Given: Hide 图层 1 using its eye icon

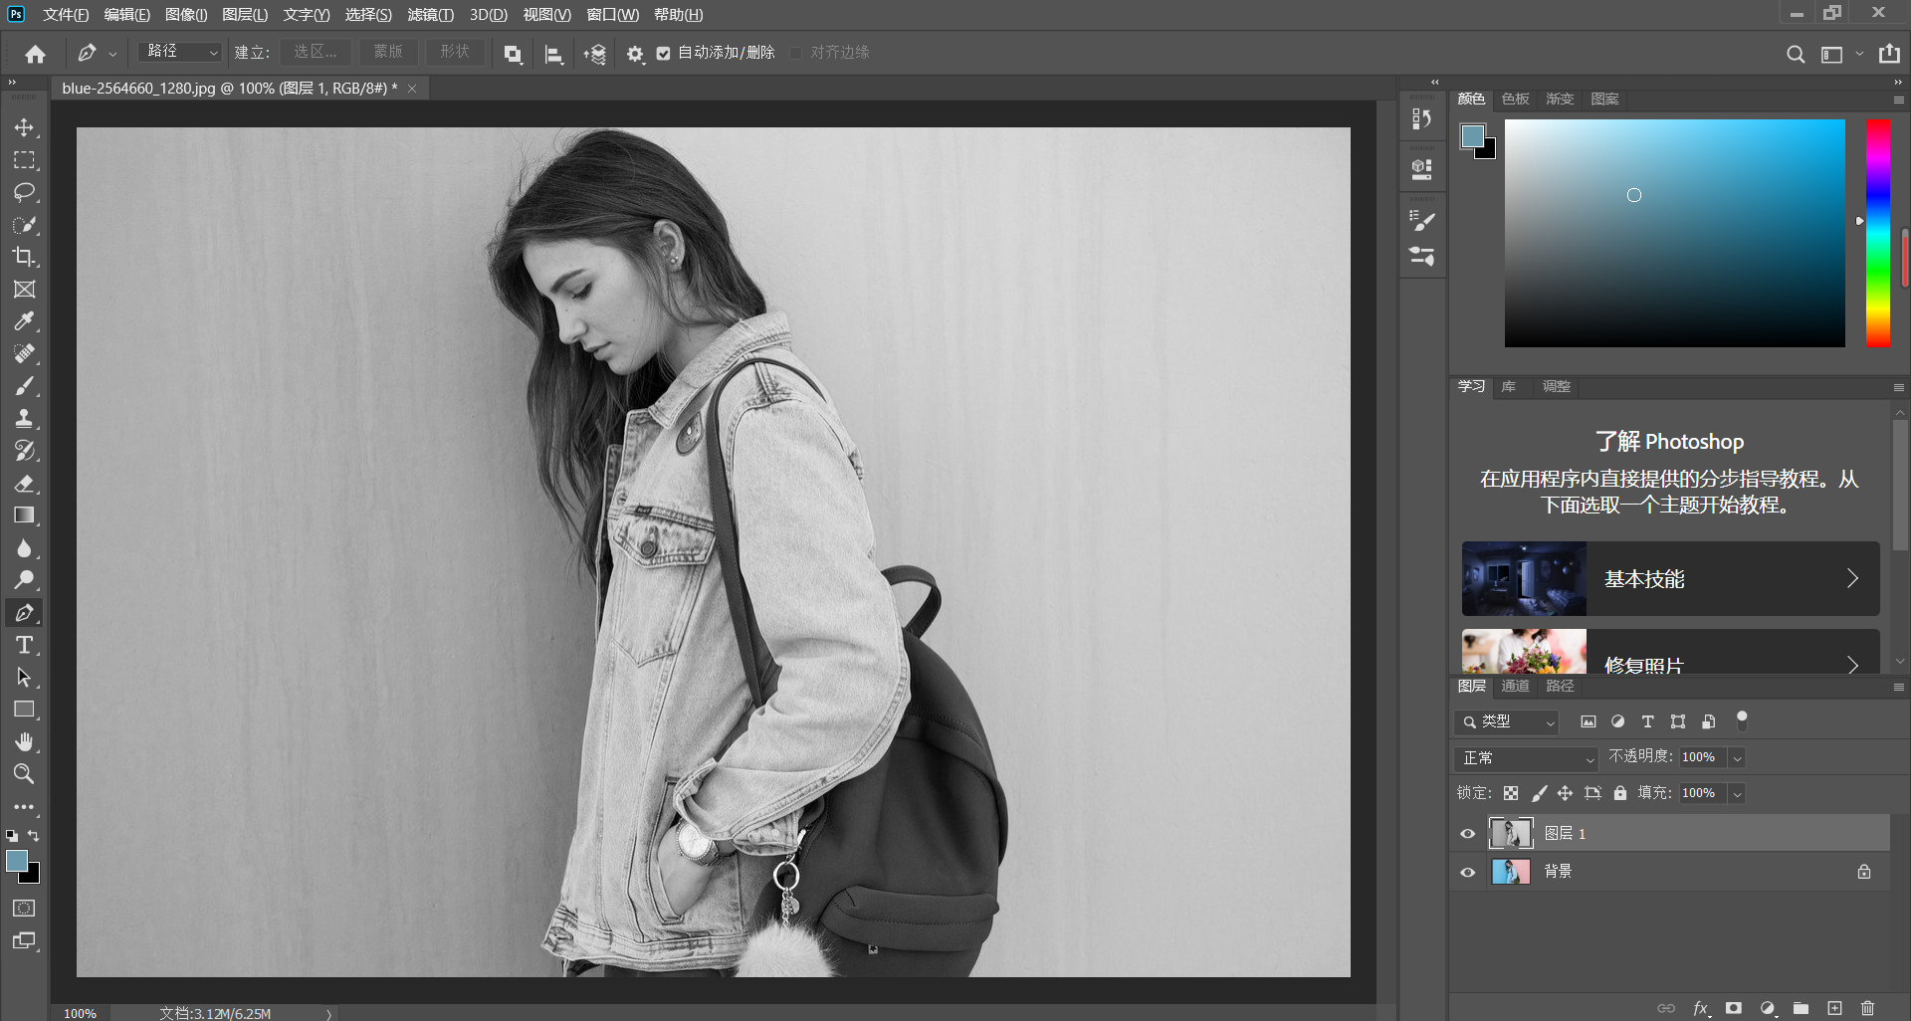Looking at the screenshot, I should coord(1467,834).
